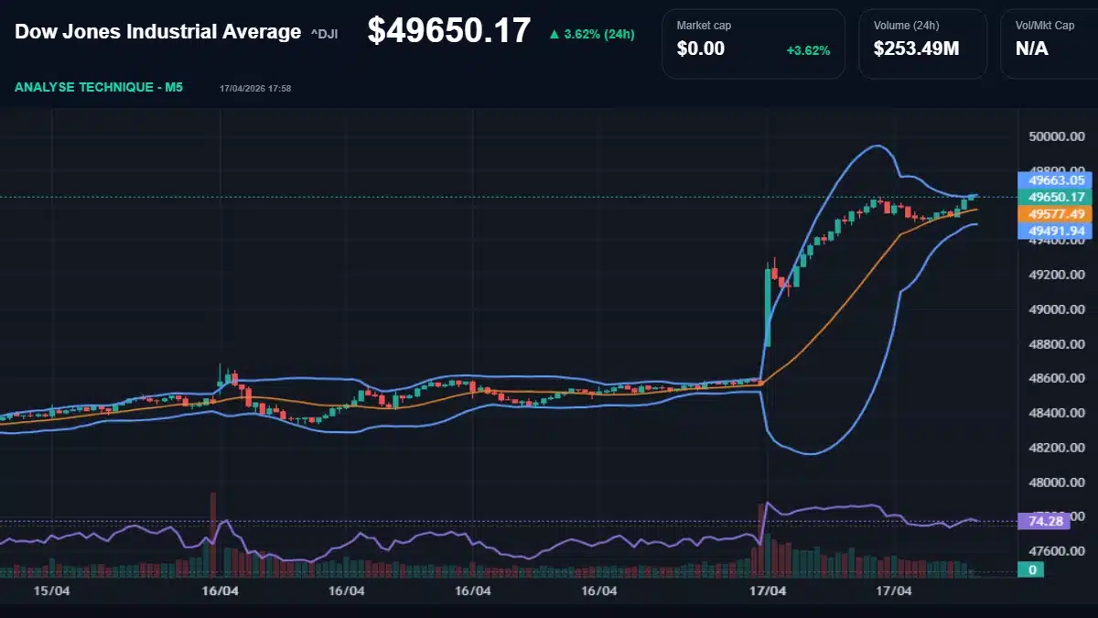Click the green volume badge at axis bottom
This screenshot has height=618, width=1098.
pyautogui.click(x=1032, y=569)
